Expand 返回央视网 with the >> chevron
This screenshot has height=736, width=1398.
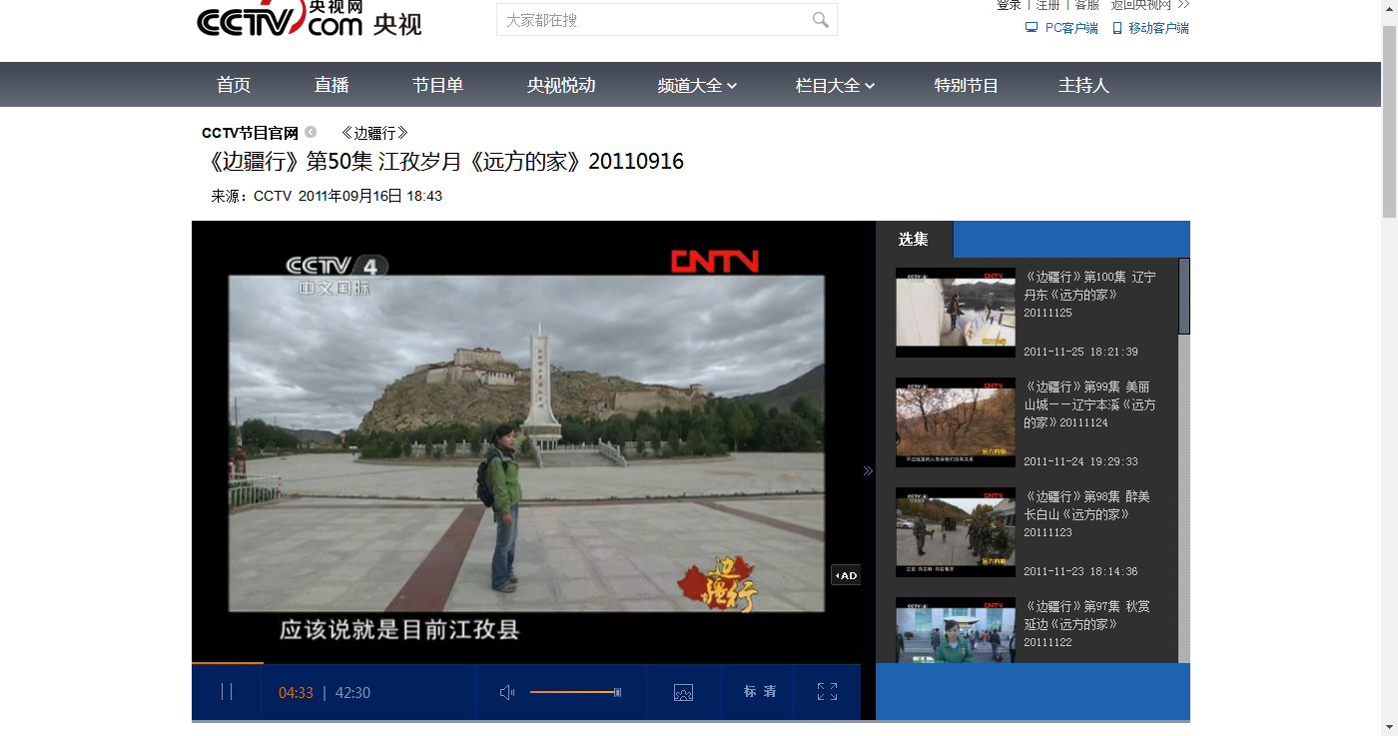pos(1184,5)
